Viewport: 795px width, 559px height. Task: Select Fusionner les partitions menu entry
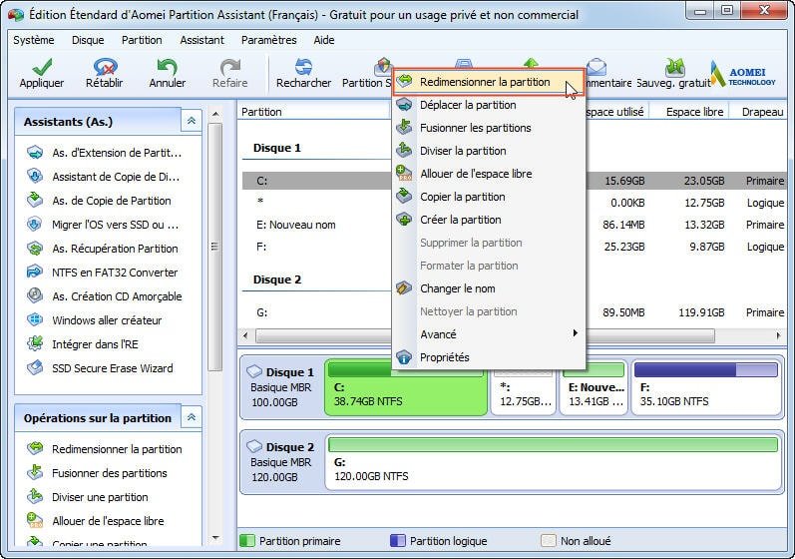[489, 128]
